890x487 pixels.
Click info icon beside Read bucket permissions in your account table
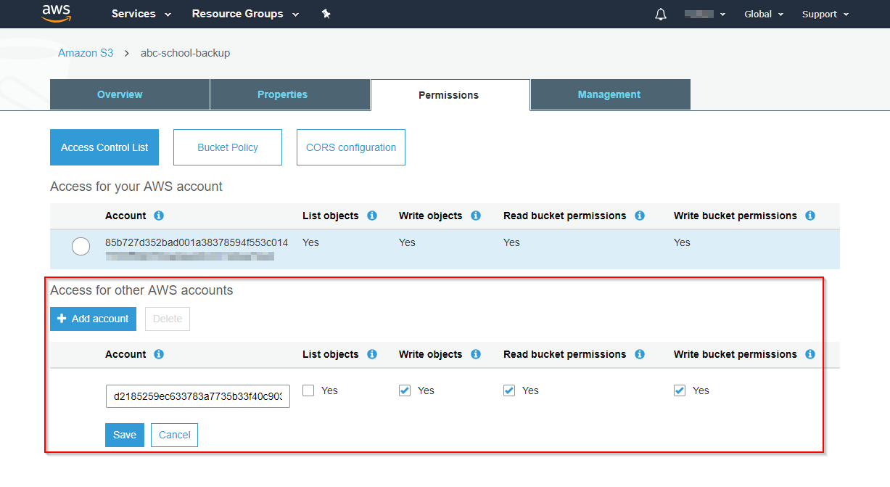(640, 216)
